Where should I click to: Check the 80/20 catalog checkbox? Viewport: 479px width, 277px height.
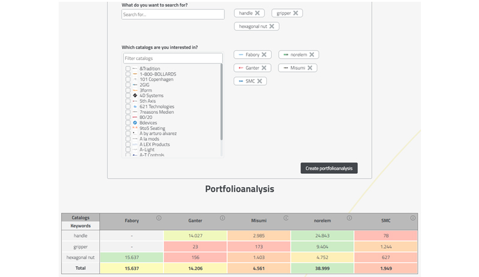128,118
